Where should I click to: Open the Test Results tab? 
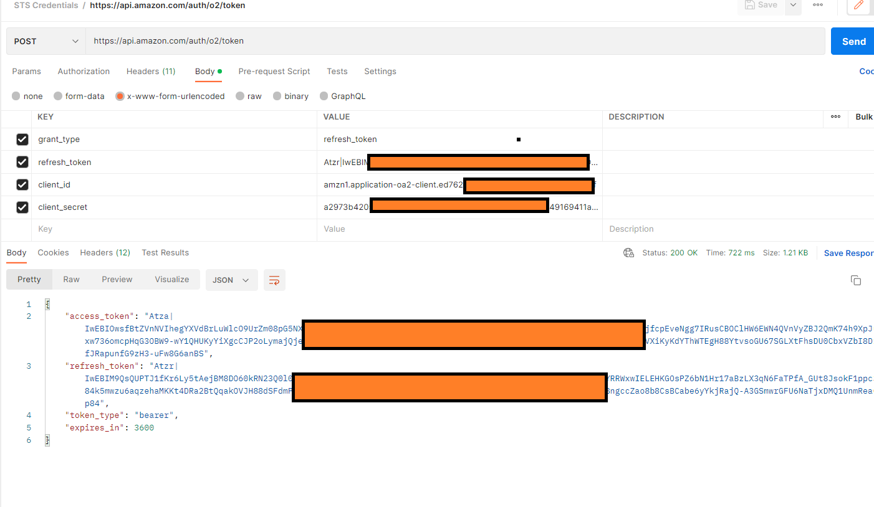[x=165, y=253]
